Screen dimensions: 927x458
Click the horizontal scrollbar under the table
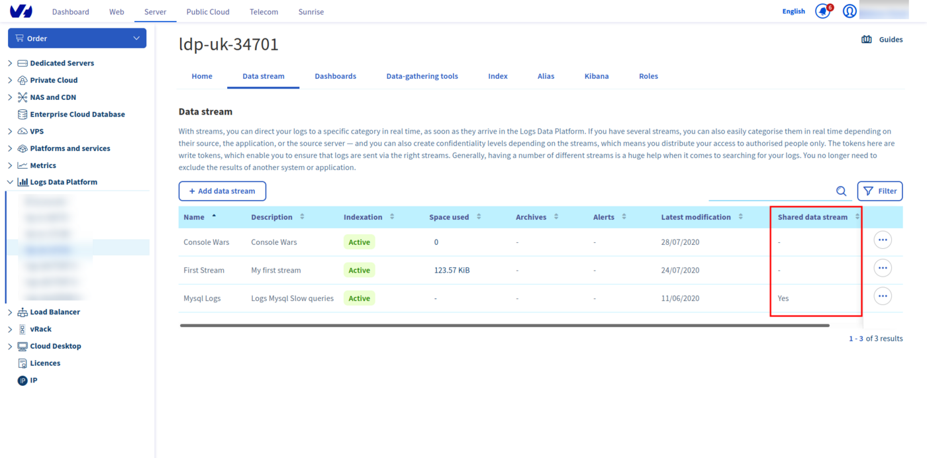(x=503, y=326)
